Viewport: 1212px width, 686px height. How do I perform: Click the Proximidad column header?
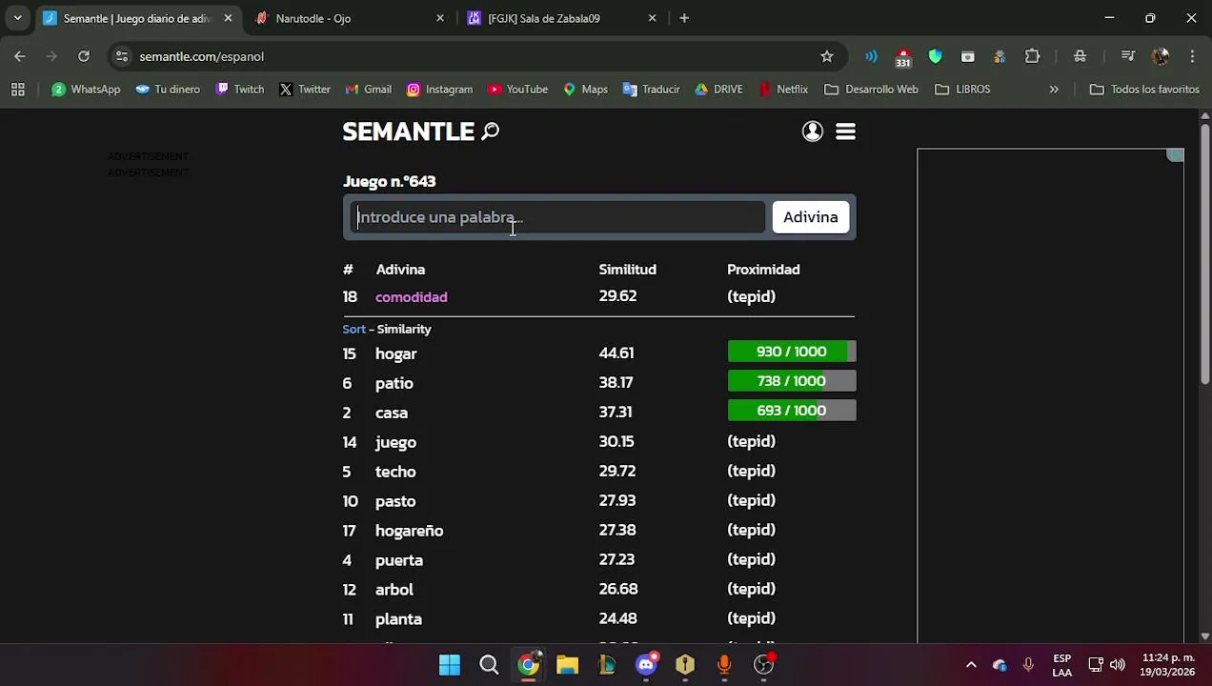click(763, 270)
